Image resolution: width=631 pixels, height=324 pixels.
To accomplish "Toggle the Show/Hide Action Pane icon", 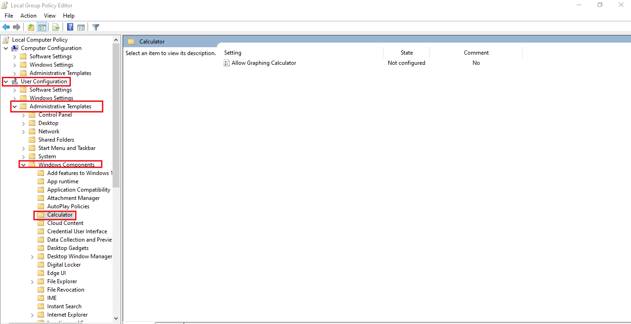I will point(81,27).
